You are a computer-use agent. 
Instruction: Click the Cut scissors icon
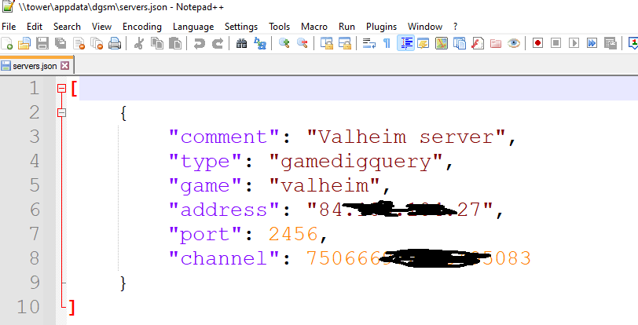coord(139,42)
